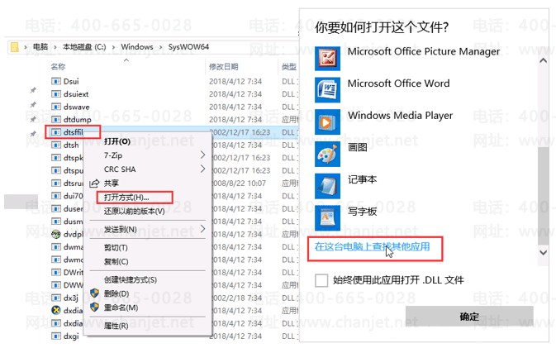Choose 共享 in context menu

(111, 183)
